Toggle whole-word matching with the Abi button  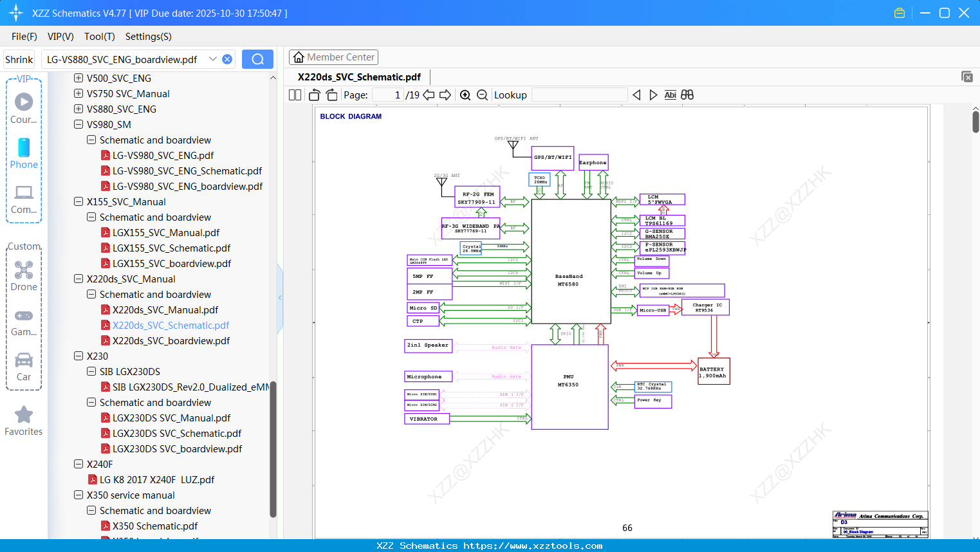670,95
